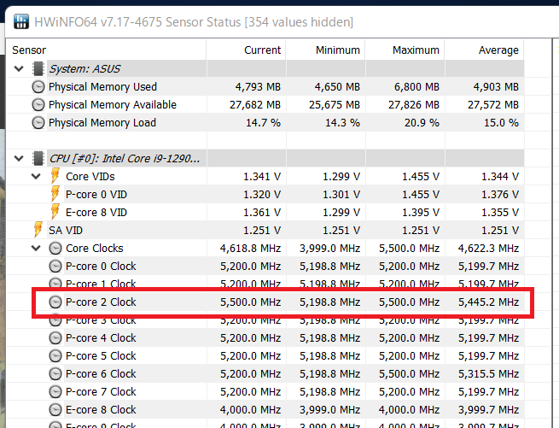559x428 pixels.
Task: Click the 5,445.2 MHz P-core 2 average
Action: coord(488,302)
